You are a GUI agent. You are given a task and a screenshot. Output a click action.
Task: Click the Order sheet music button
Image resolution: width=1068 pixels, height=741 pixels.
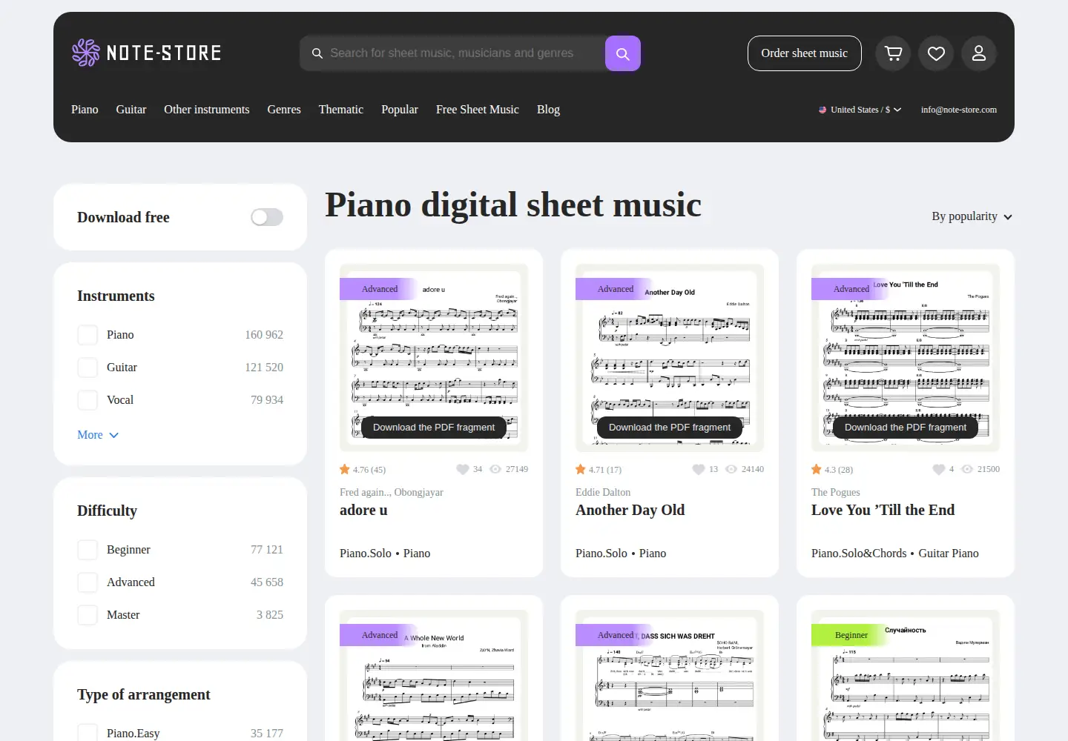point(805,53)
